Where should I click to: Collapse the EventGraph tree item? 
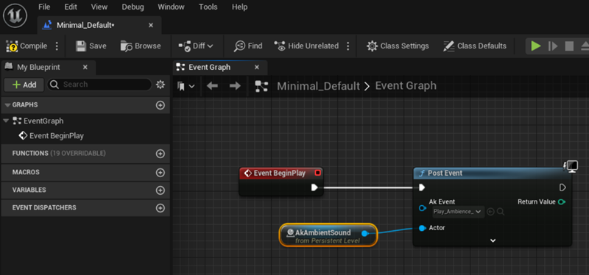coord(6,121)
